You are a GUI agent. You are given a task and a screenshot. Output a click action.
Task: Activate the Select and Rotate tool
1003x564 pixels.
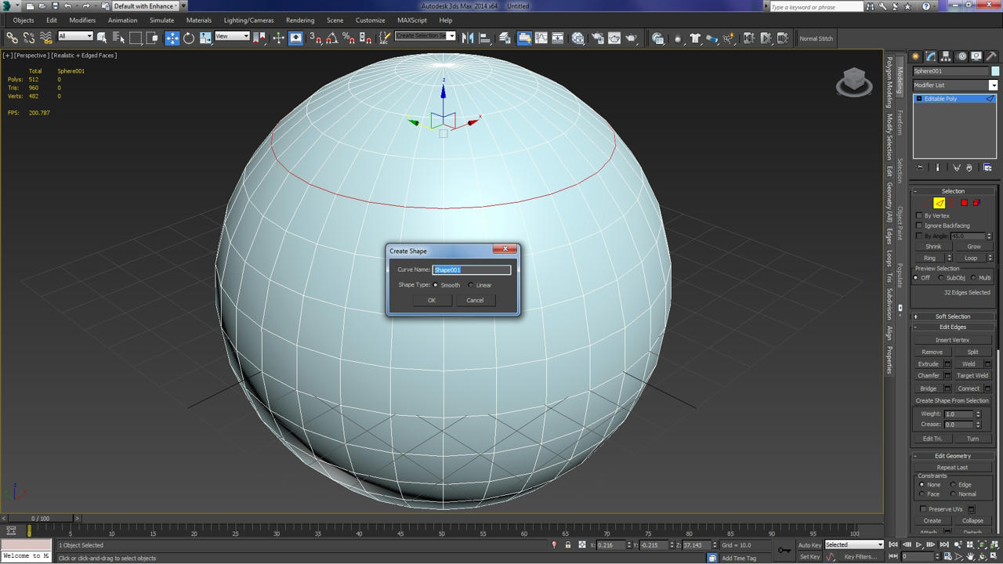point(189,38)
